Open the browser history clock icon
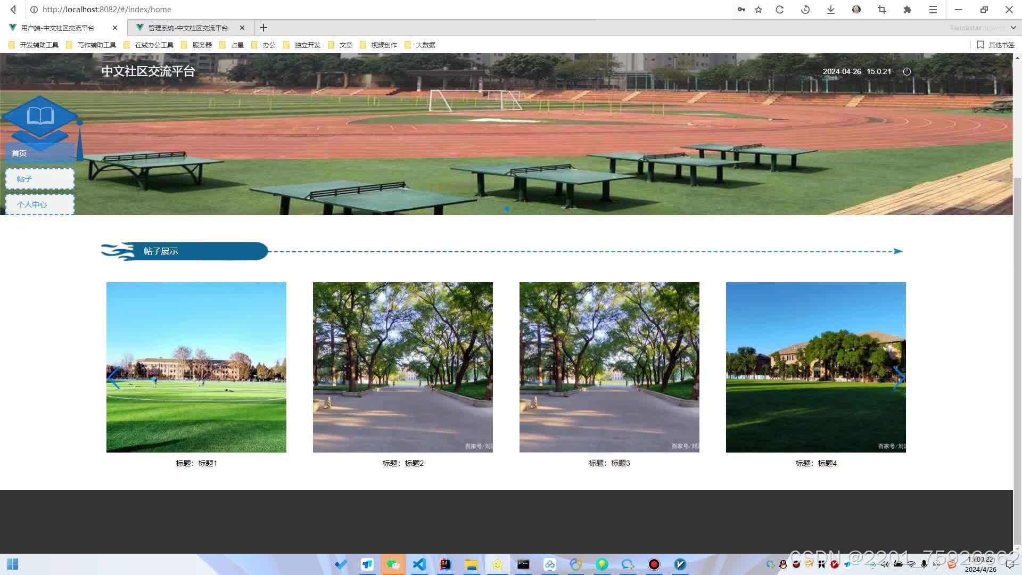 click(x=805, y=10)
